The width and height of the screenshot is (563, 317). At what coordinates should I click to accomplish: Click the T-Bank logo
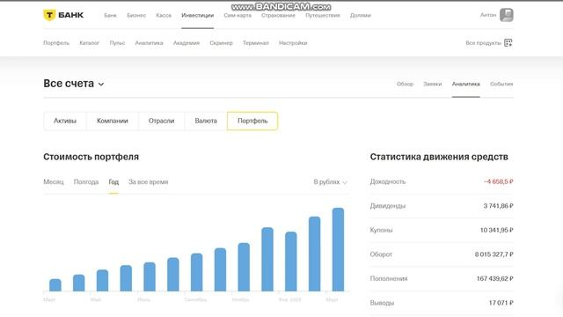(x=63, y=15)
